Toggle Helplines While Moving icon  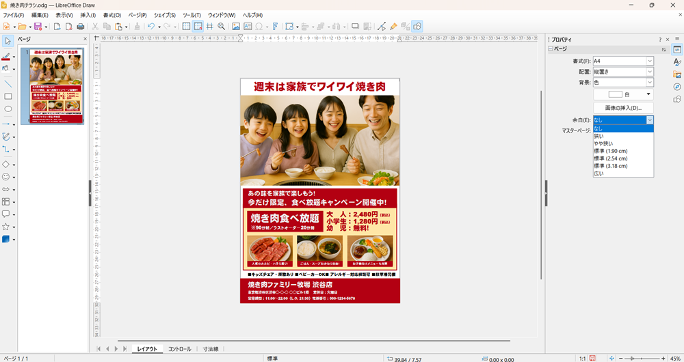210,27
